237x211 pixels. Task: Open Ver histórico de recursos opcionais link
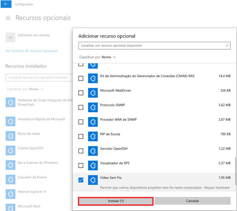pyautogui.click(x=32, y=51)
